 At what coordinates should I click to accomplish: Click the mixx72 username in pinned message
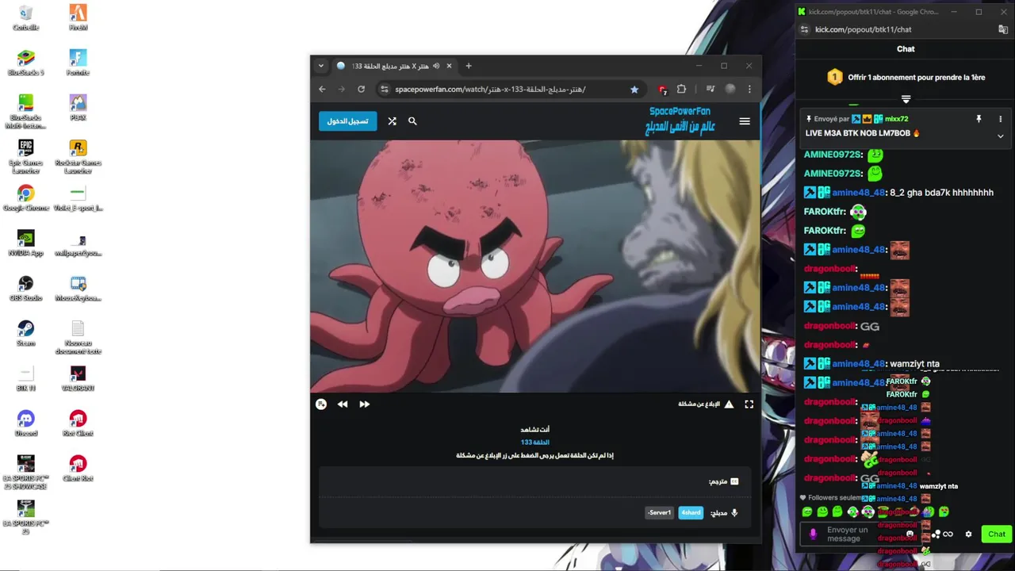[897, 119]
